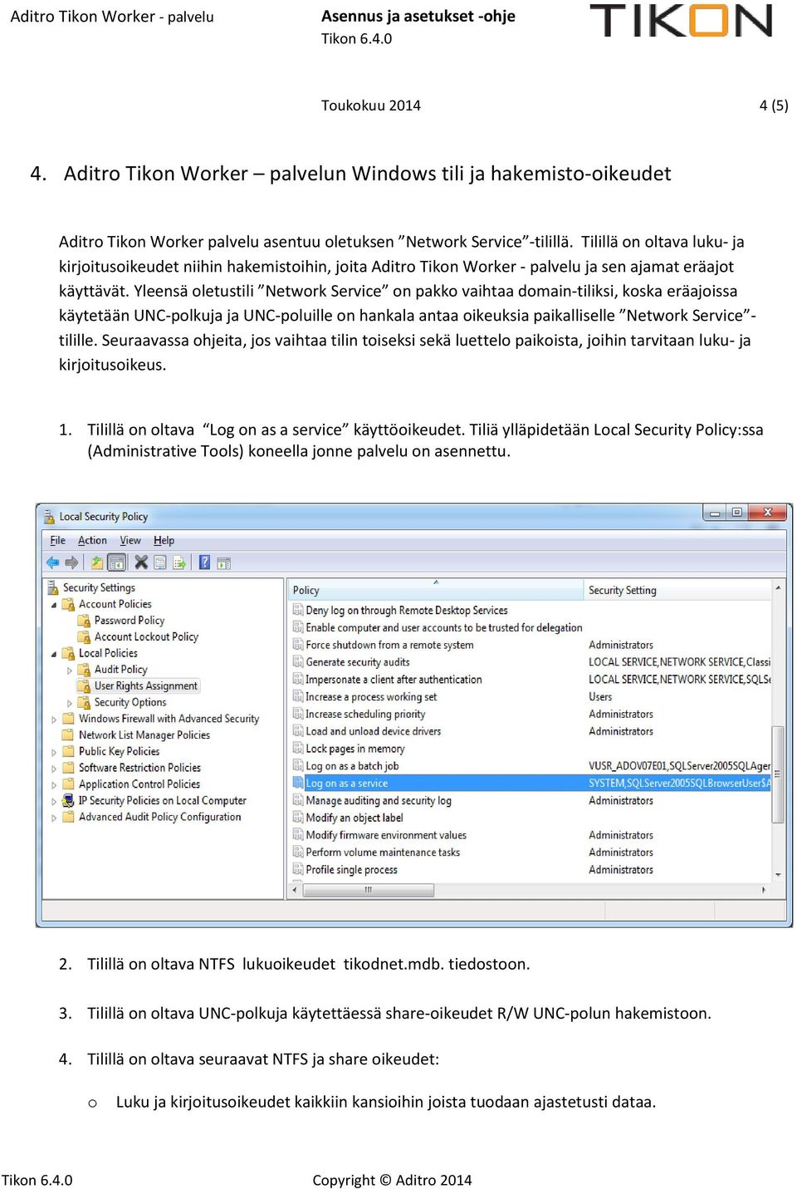Click the policy icon beside Increase a process working set
This screenshot has width=797, height=1189.
pos(298,697)
